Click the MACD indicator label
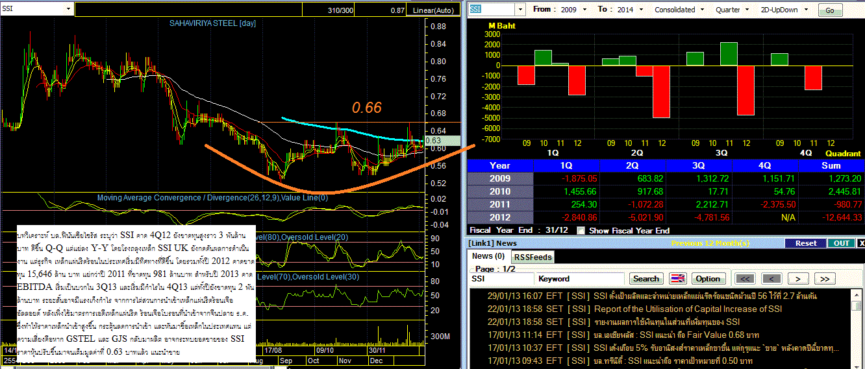 click(212, 197)
